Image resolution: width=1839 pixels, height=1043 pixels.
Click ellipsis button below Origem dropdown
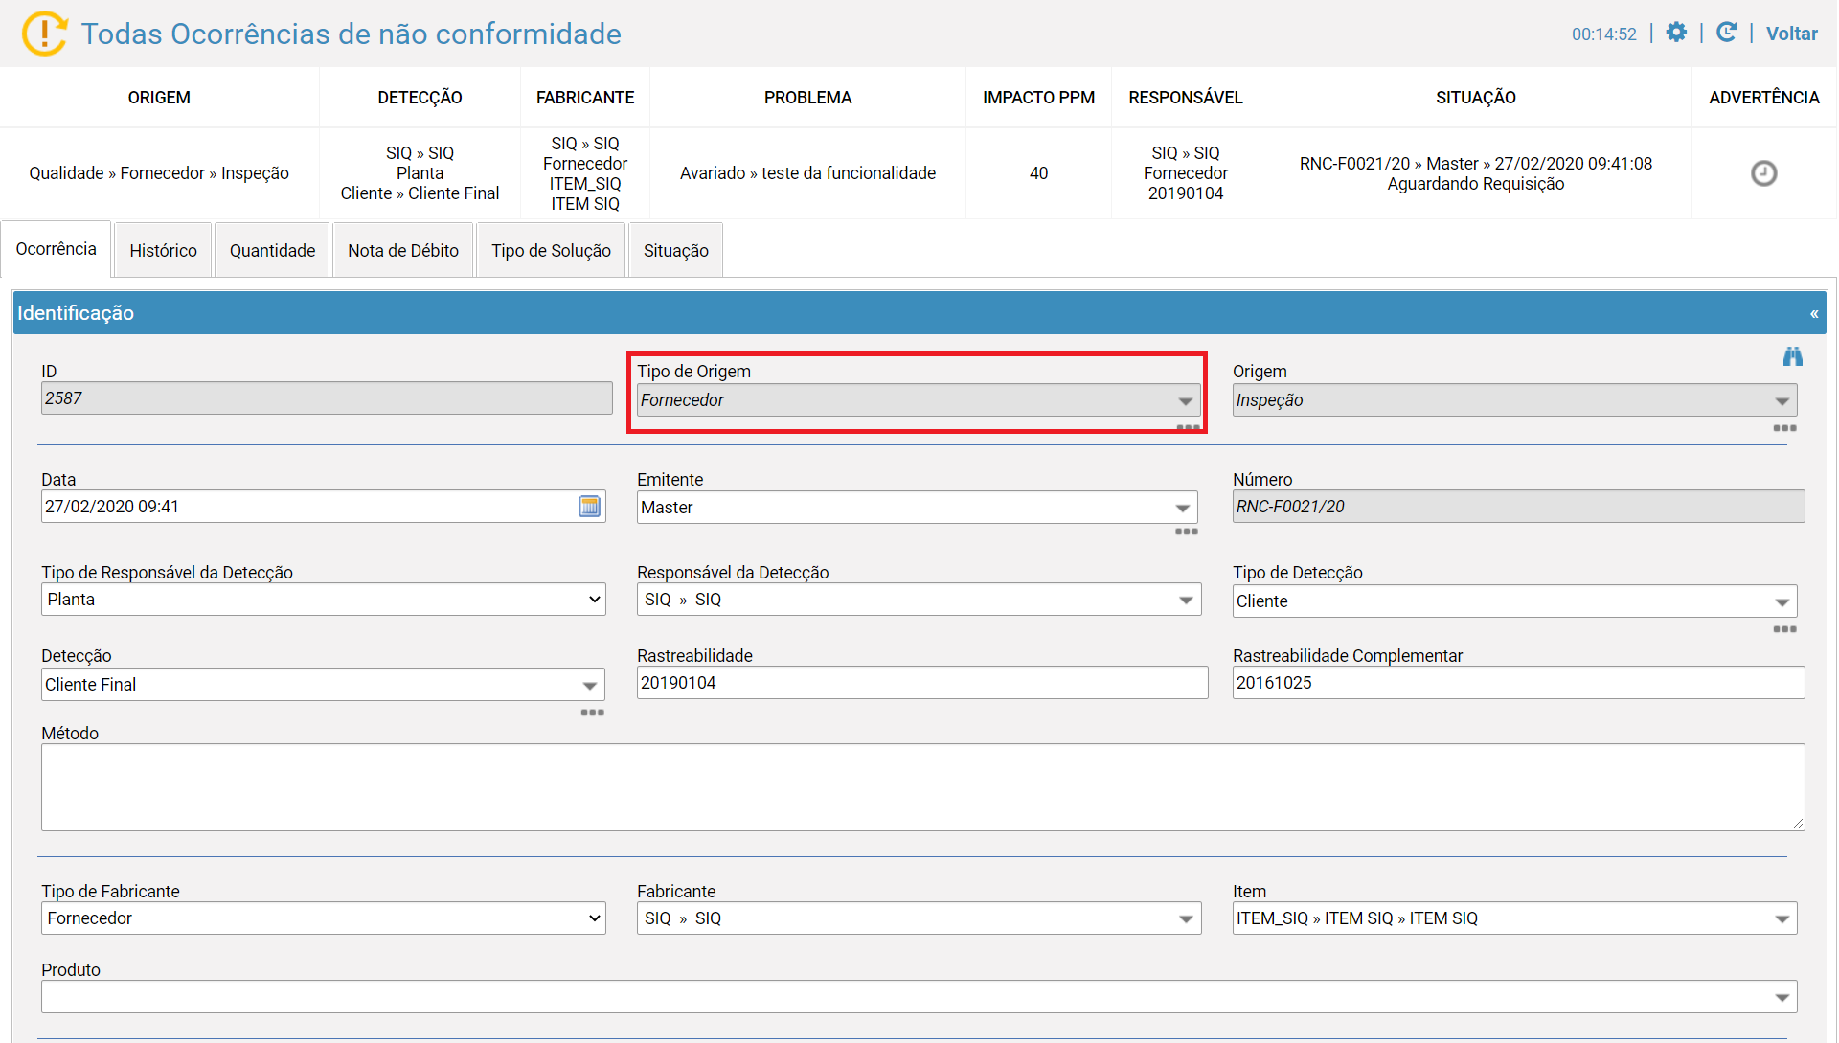click(1784, 428)
